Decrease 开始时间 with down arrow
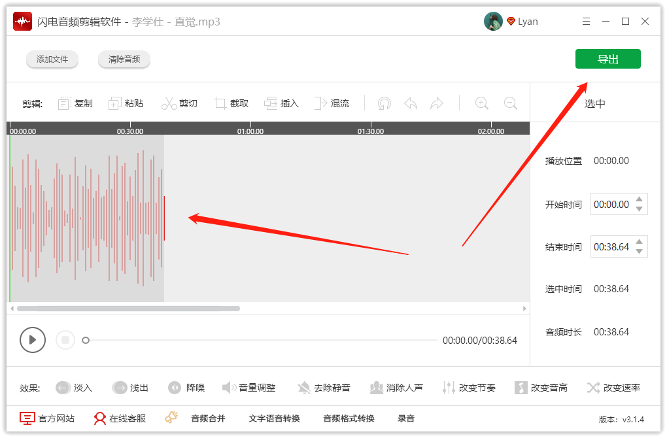The image size is (667, 438). point(640,209)
